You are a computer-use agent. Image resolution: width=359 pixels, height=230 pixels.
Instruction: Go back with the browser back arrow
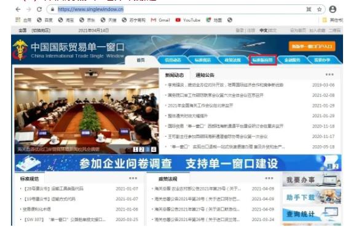[x=18, y=9]
